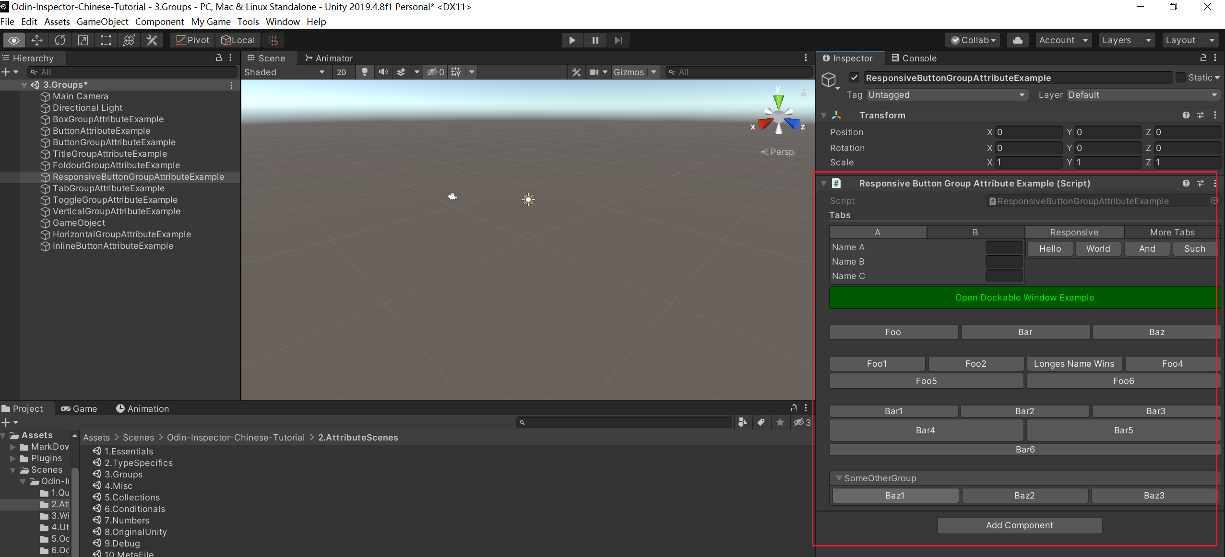Screen dimensions: 1225x557
Task: Switch to the Game tab
Action: [79, 409]
